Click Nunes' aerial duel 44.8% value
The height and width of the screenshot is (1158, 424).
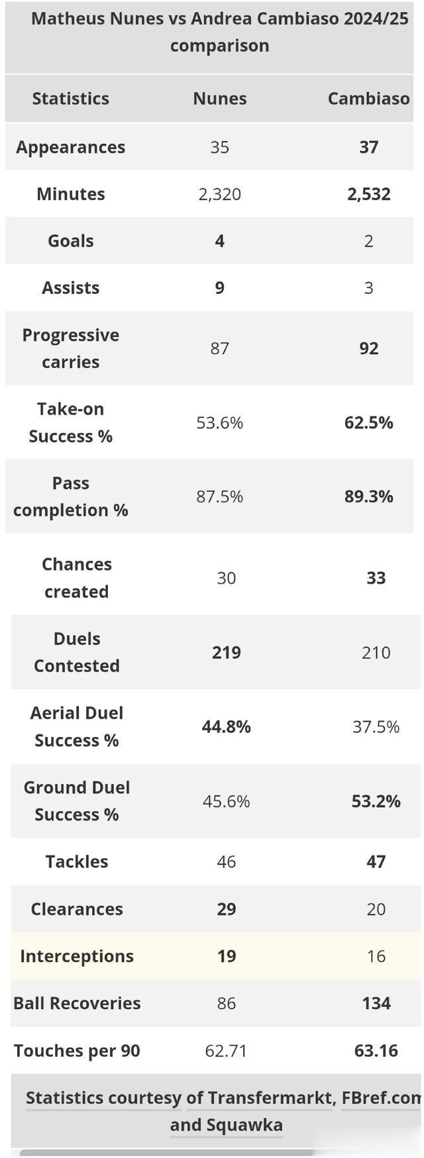[227, 727]
